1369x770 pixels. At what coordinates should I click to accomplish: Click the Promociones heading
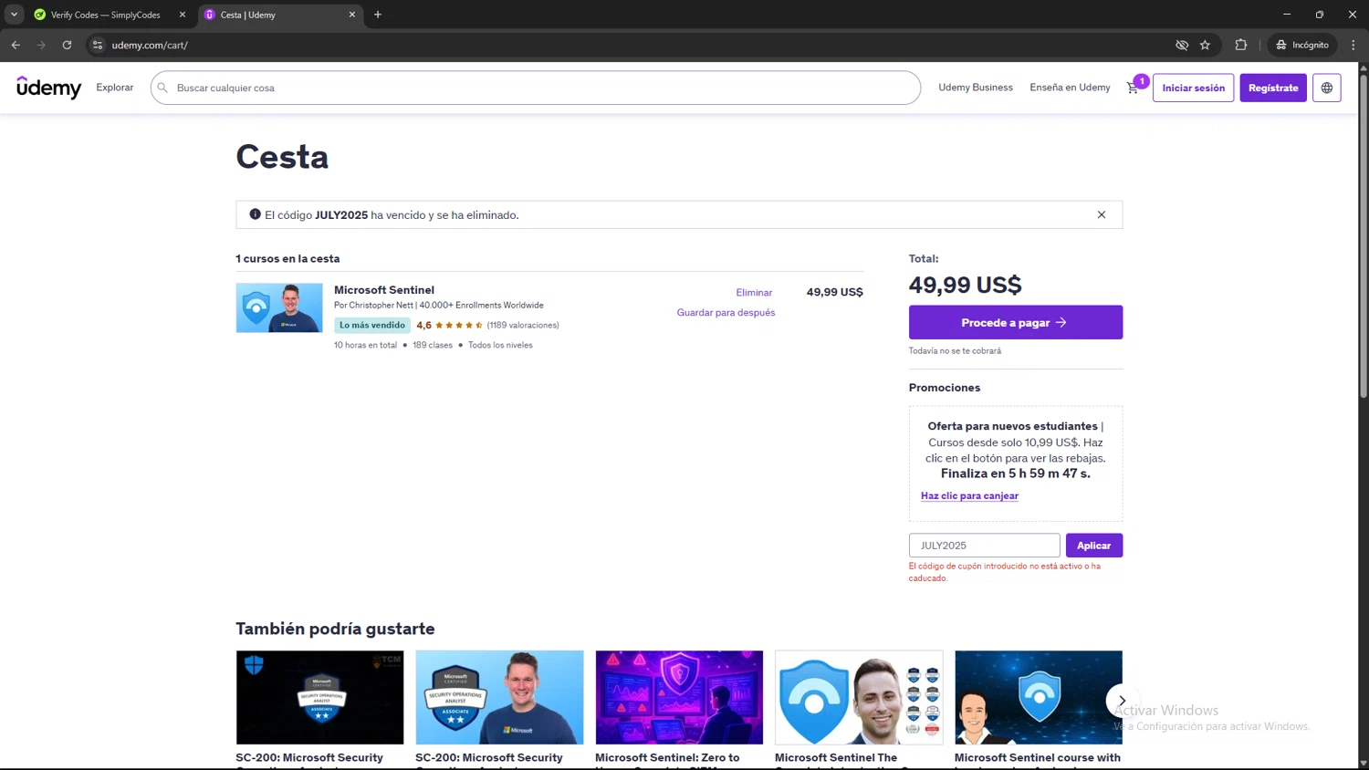click(945, 388)
